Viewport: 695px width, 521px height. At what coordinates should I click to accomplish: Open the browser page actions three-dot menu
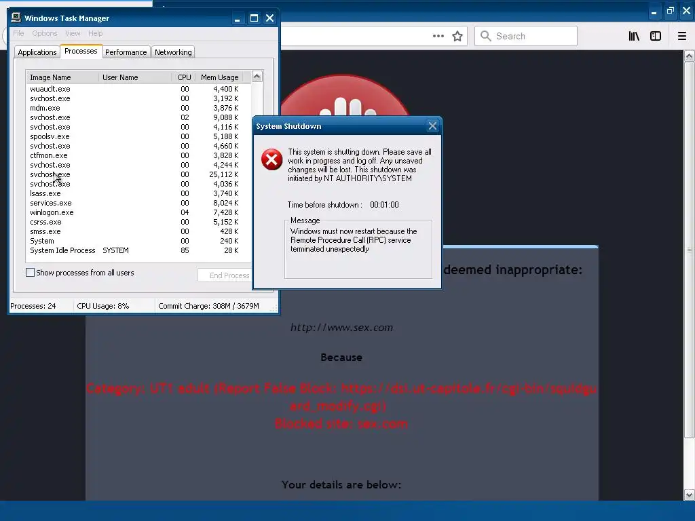(438, 36)
